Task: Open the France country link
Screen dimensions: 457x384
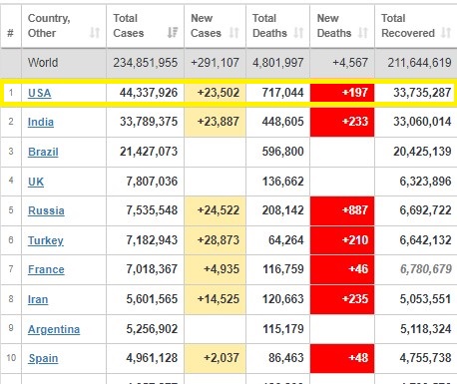Action: (46, 269)
